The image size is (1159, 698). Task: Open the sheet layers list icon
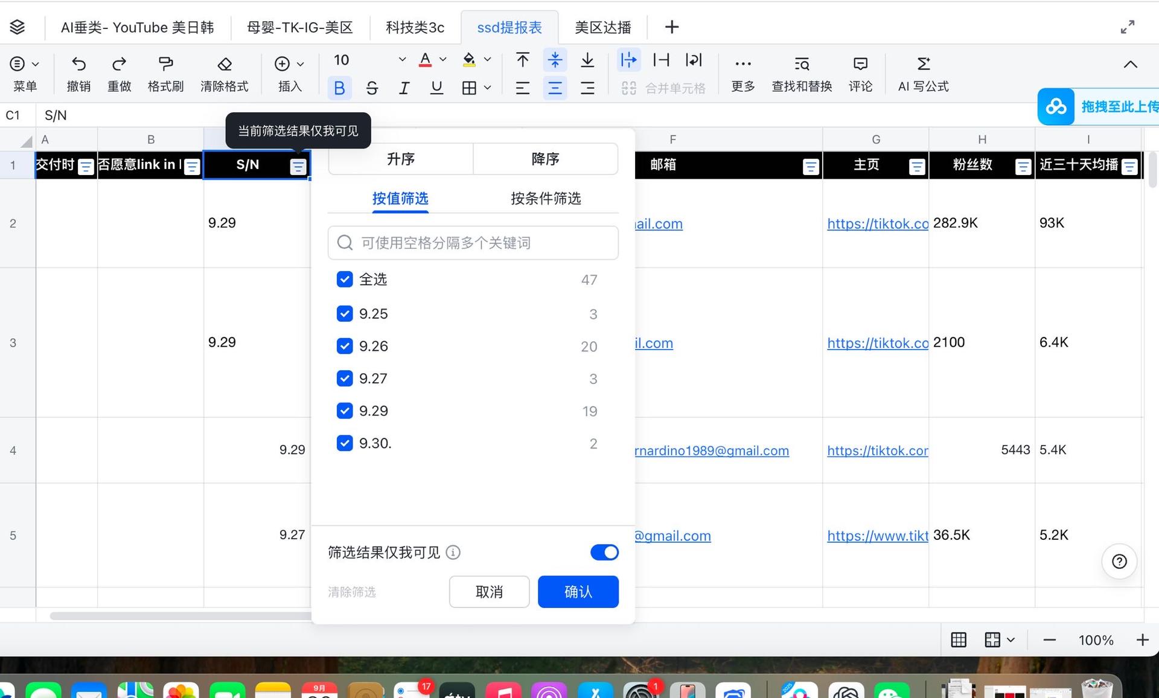pyautogui.click(x=18, y=27)
